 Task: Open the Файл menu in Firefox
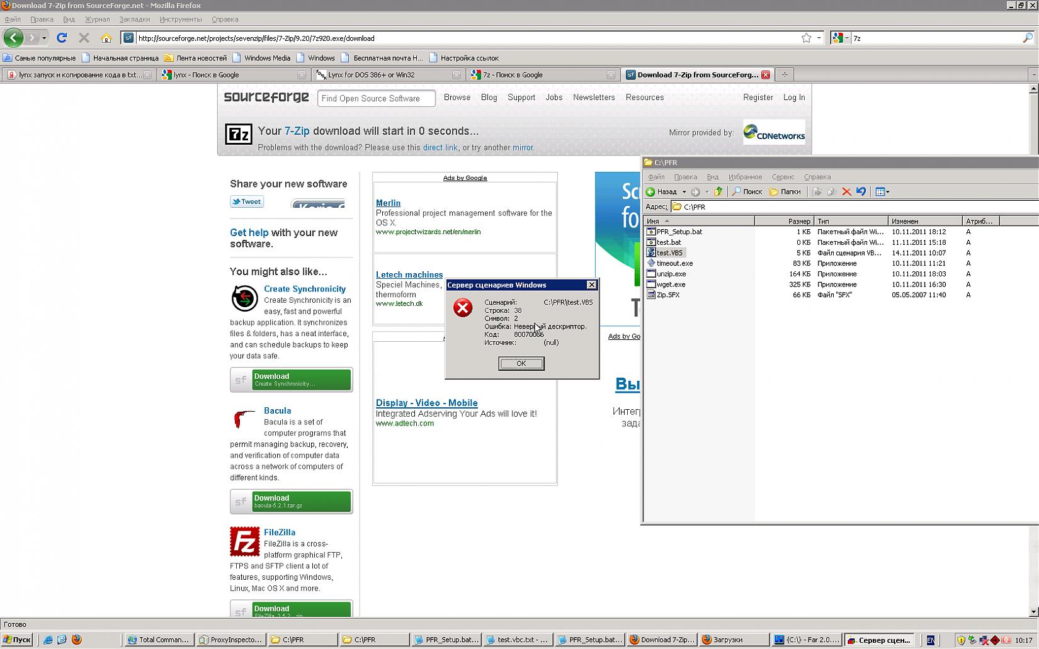(x=13, y=20)
